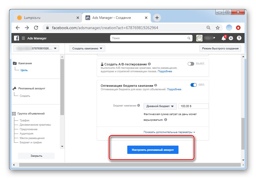Image resolution: width=256 pixels, height=179 pixels.
Task: Open the blurred profile name dropdown arrow
Action: coord(214,38)
